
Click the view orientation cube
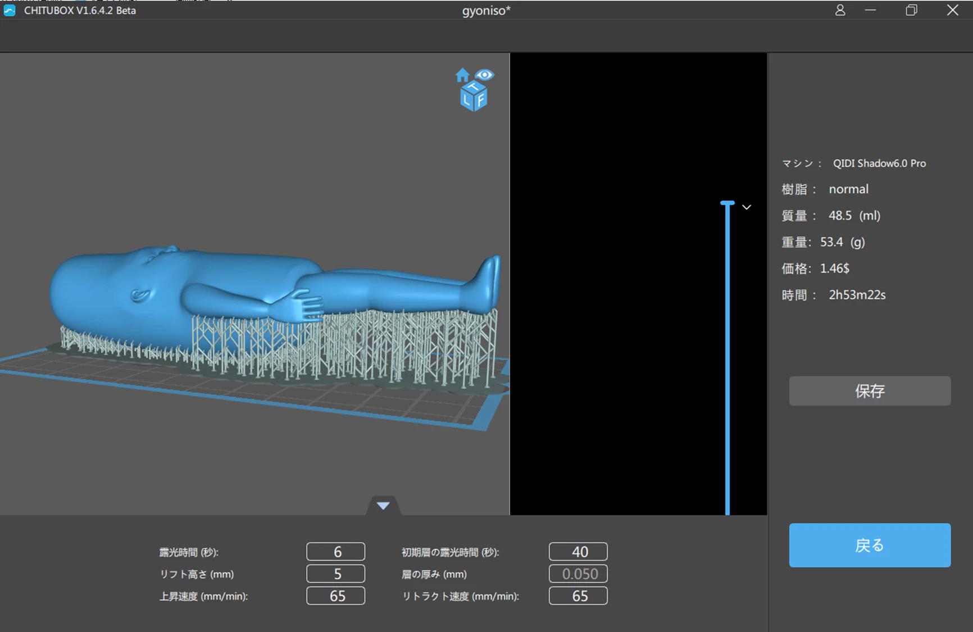474,97
